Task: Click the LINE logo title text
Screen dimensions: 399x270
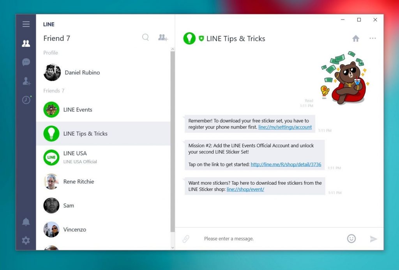Action: coord(49,25)
